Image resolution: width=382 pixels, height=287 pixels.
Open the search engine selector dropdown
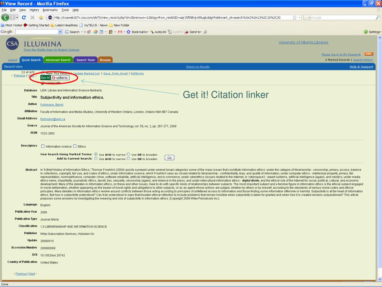point(309,18)
